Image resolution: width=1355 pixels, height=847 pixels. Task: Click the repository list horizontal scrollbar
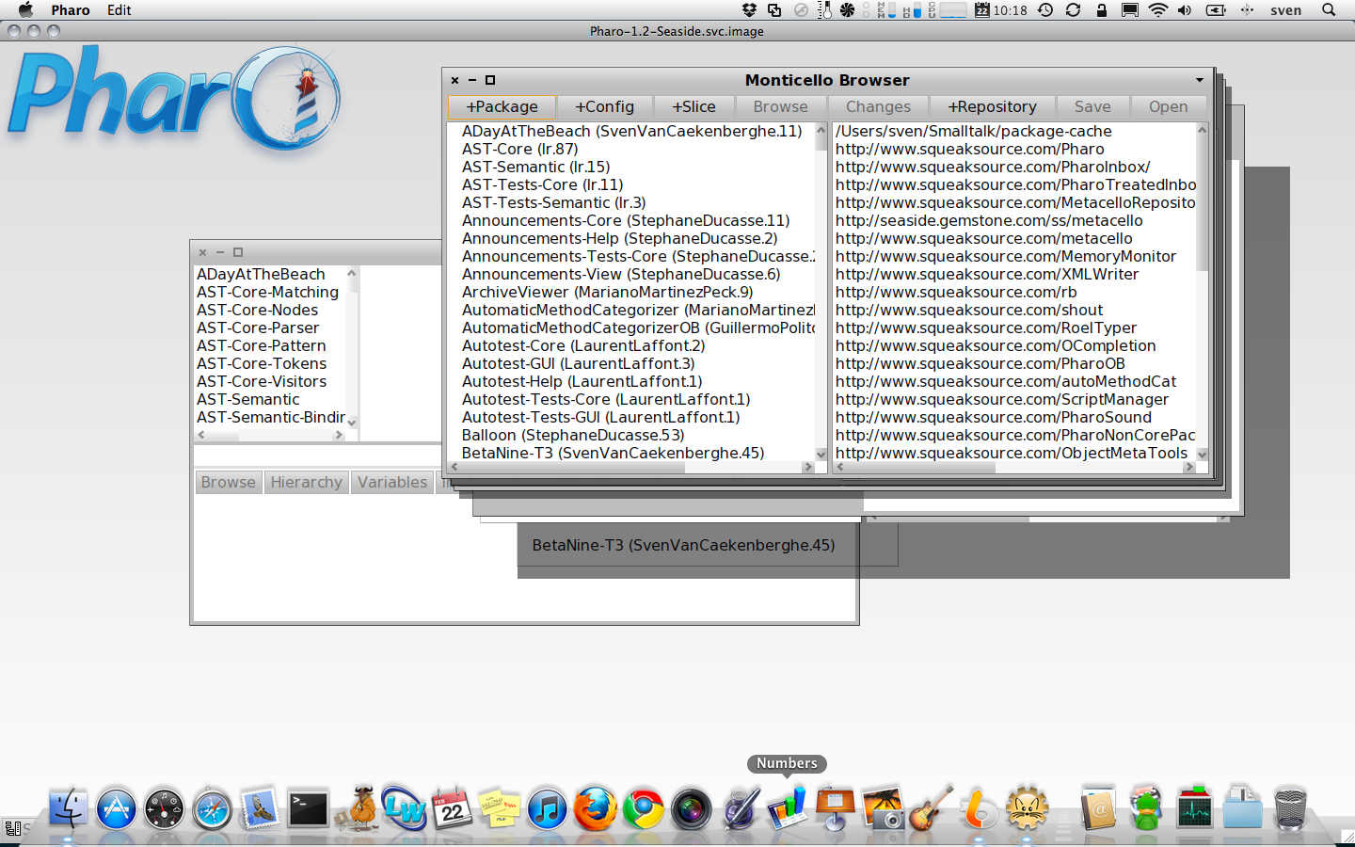click(1013, 467)
